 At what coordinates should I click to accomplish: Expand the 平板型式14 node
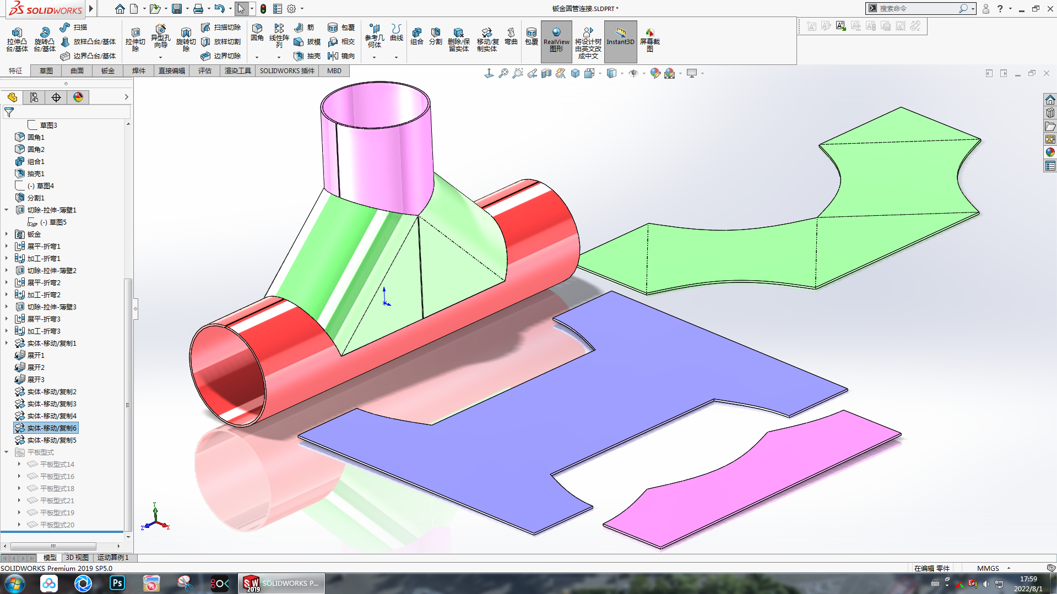point(19,464)
